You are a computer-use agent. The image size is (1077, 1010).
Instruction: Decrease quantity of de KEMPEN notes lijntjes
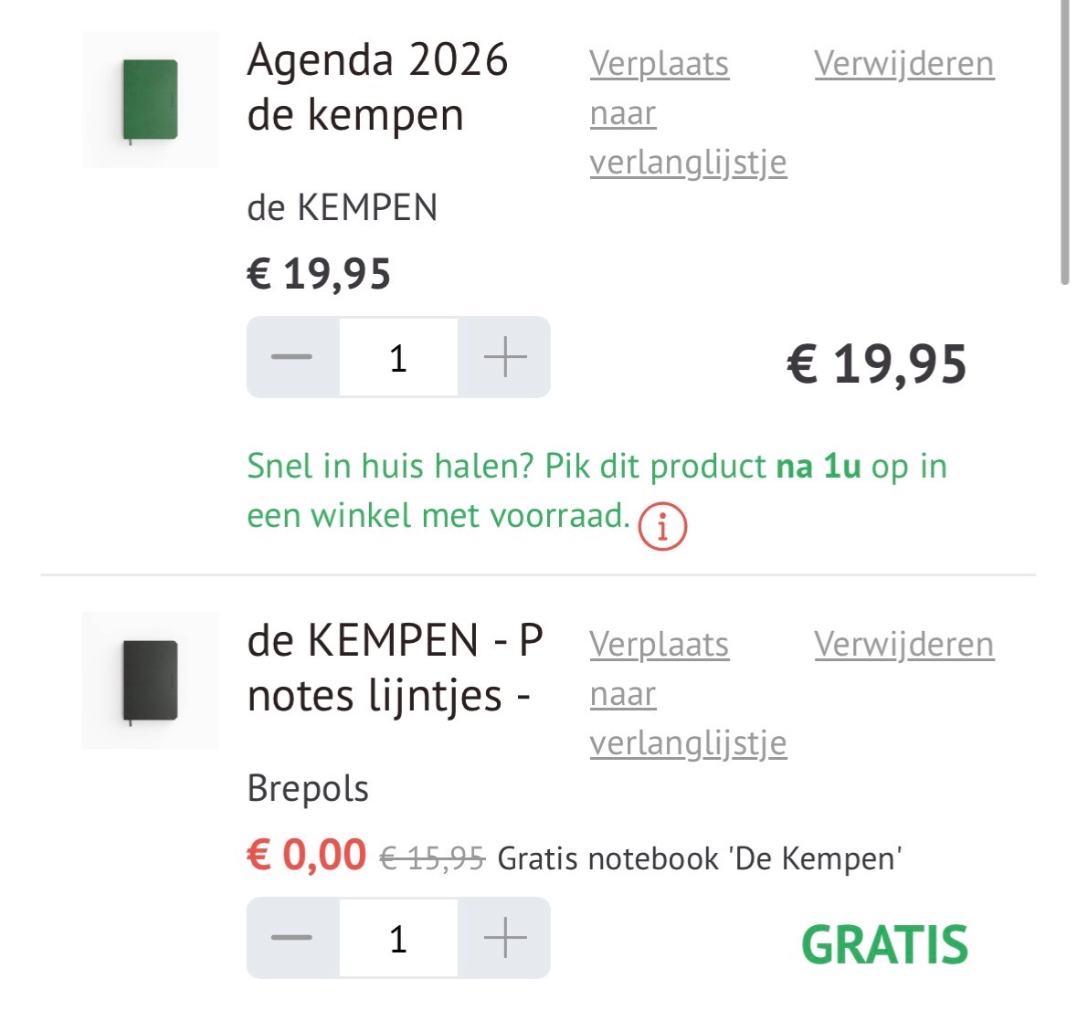coord(292,938)
